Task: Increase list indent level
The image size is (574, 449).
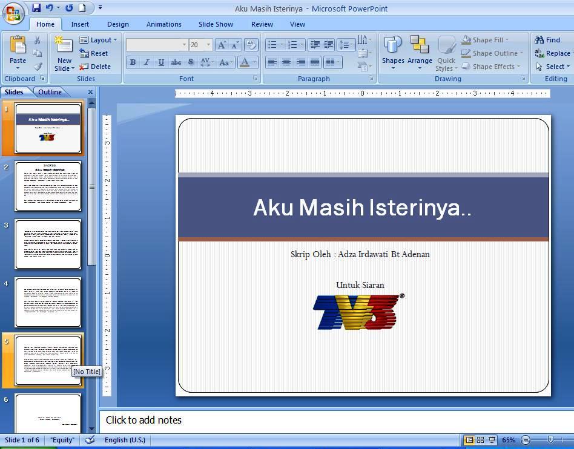Action: tap(329, 45)
